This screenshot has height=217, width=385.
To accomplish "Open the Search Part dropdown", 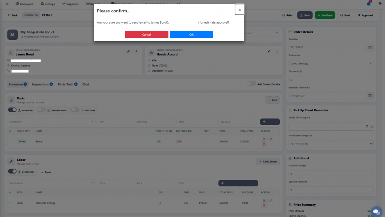I will coord(51,122).
